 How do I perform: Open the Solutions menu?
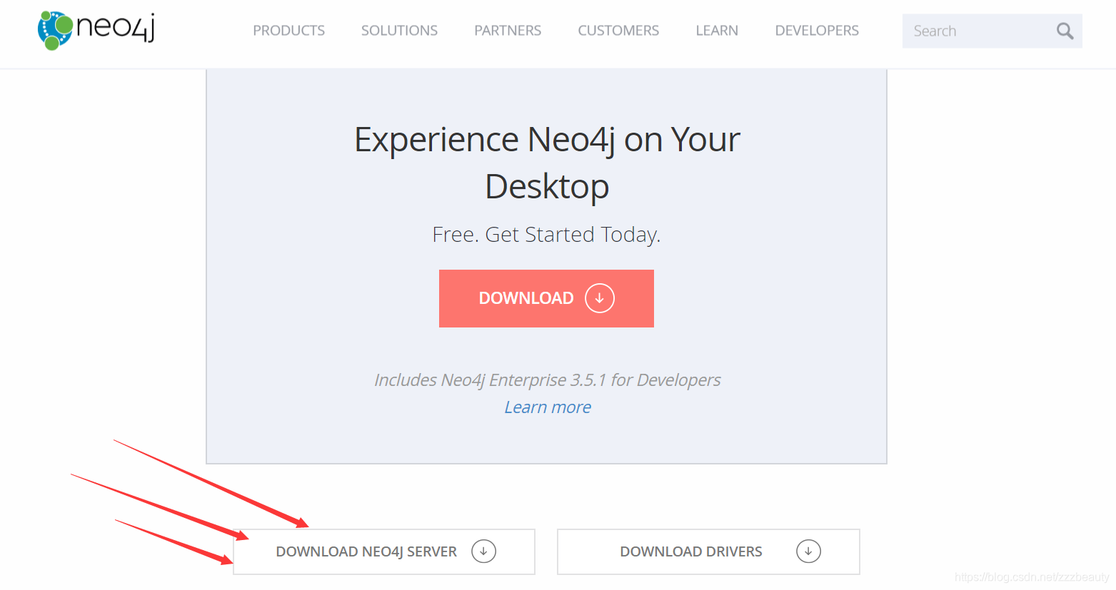point(399,31)
